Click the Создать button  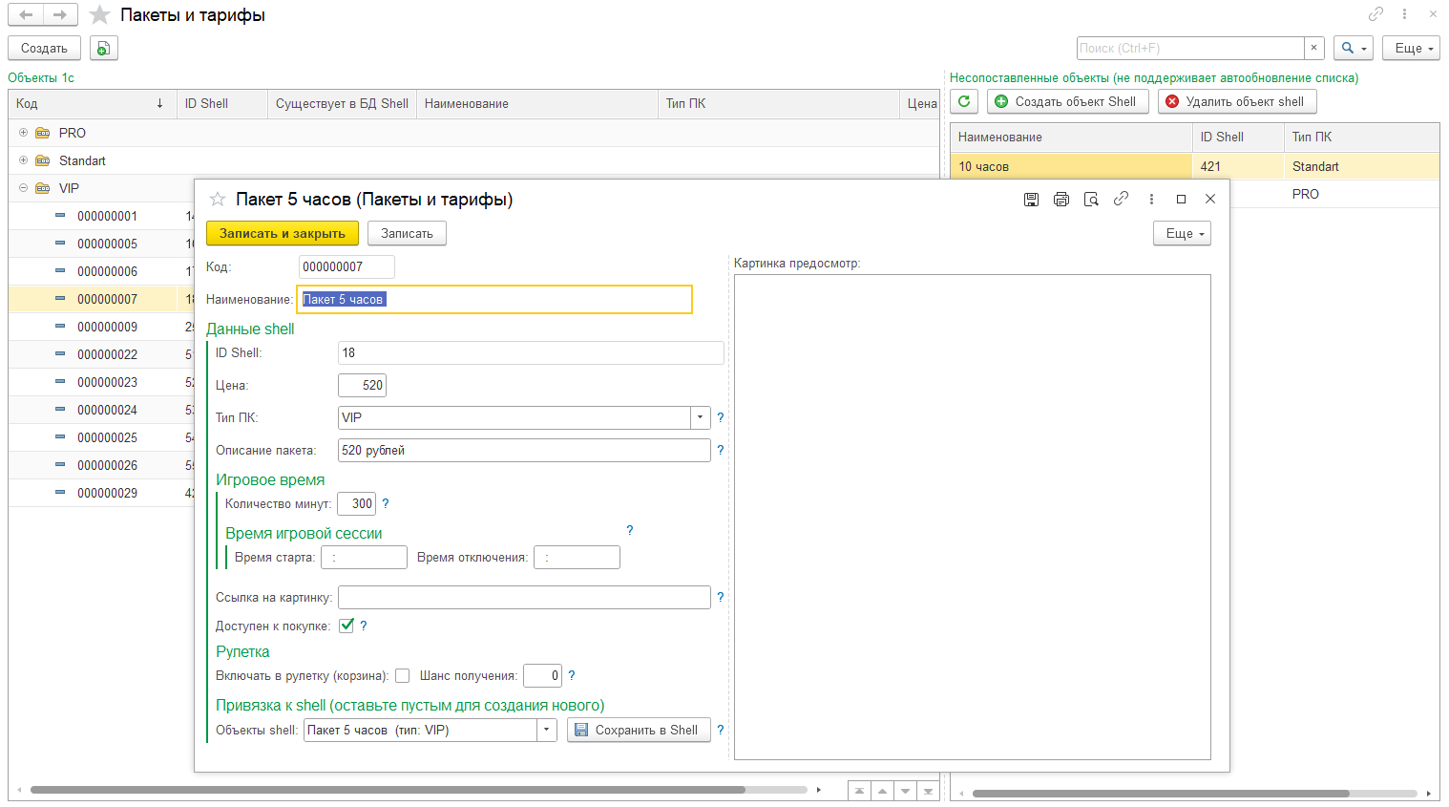44,48
